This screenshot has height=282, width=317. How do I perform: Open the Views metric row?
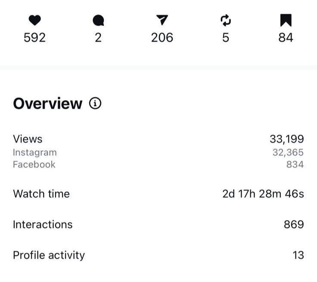pyautogui.click(x=28, y=139)
